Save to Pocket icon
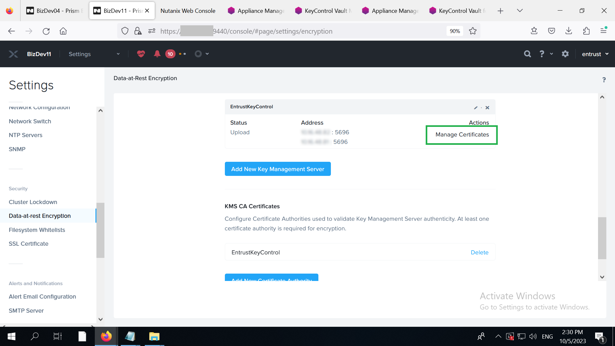Image resolution: width=615 pixels, height=346 pixels. 551,31
